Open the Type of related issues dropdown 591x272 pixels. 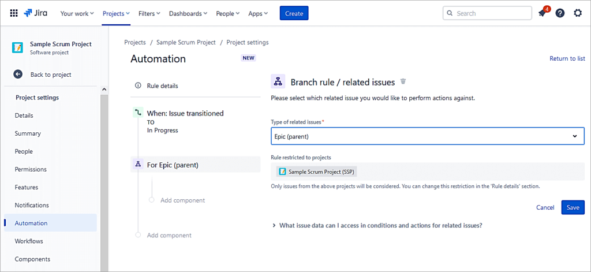(427, 136)
